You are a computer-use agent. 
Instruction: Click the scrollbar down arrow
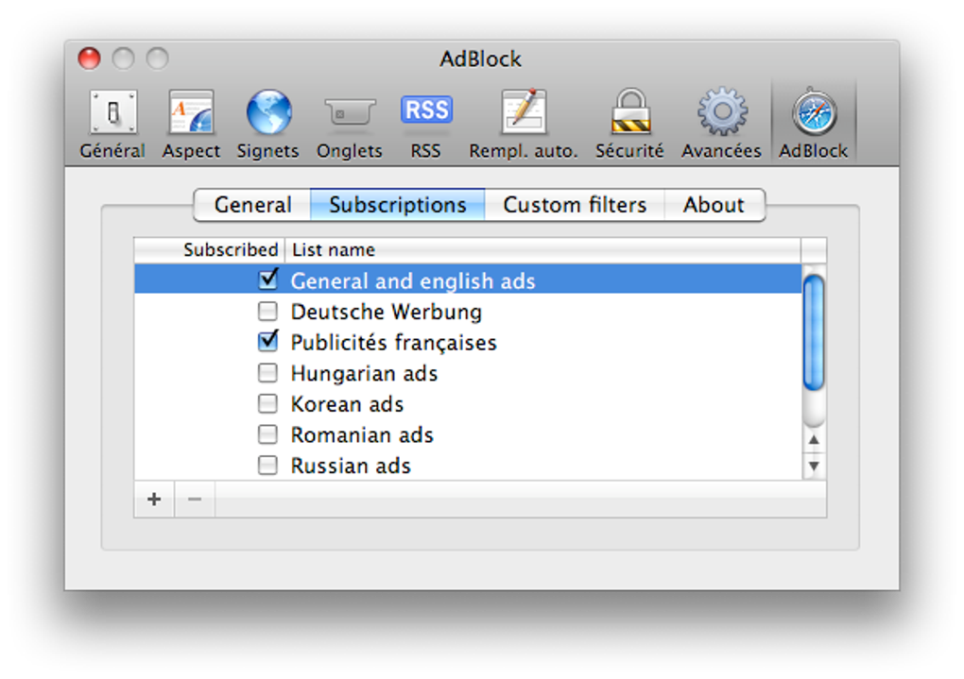(x=814, y=466)
